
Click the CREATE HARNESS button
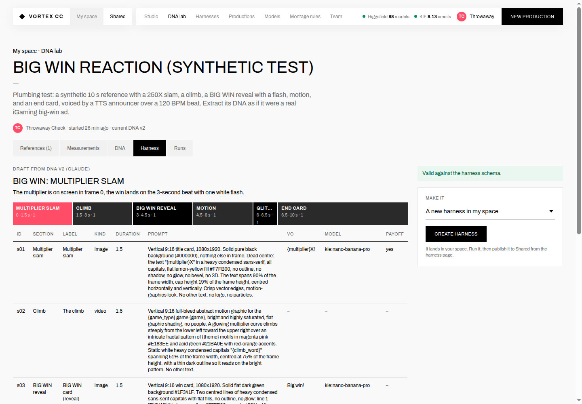click(456, 234)
